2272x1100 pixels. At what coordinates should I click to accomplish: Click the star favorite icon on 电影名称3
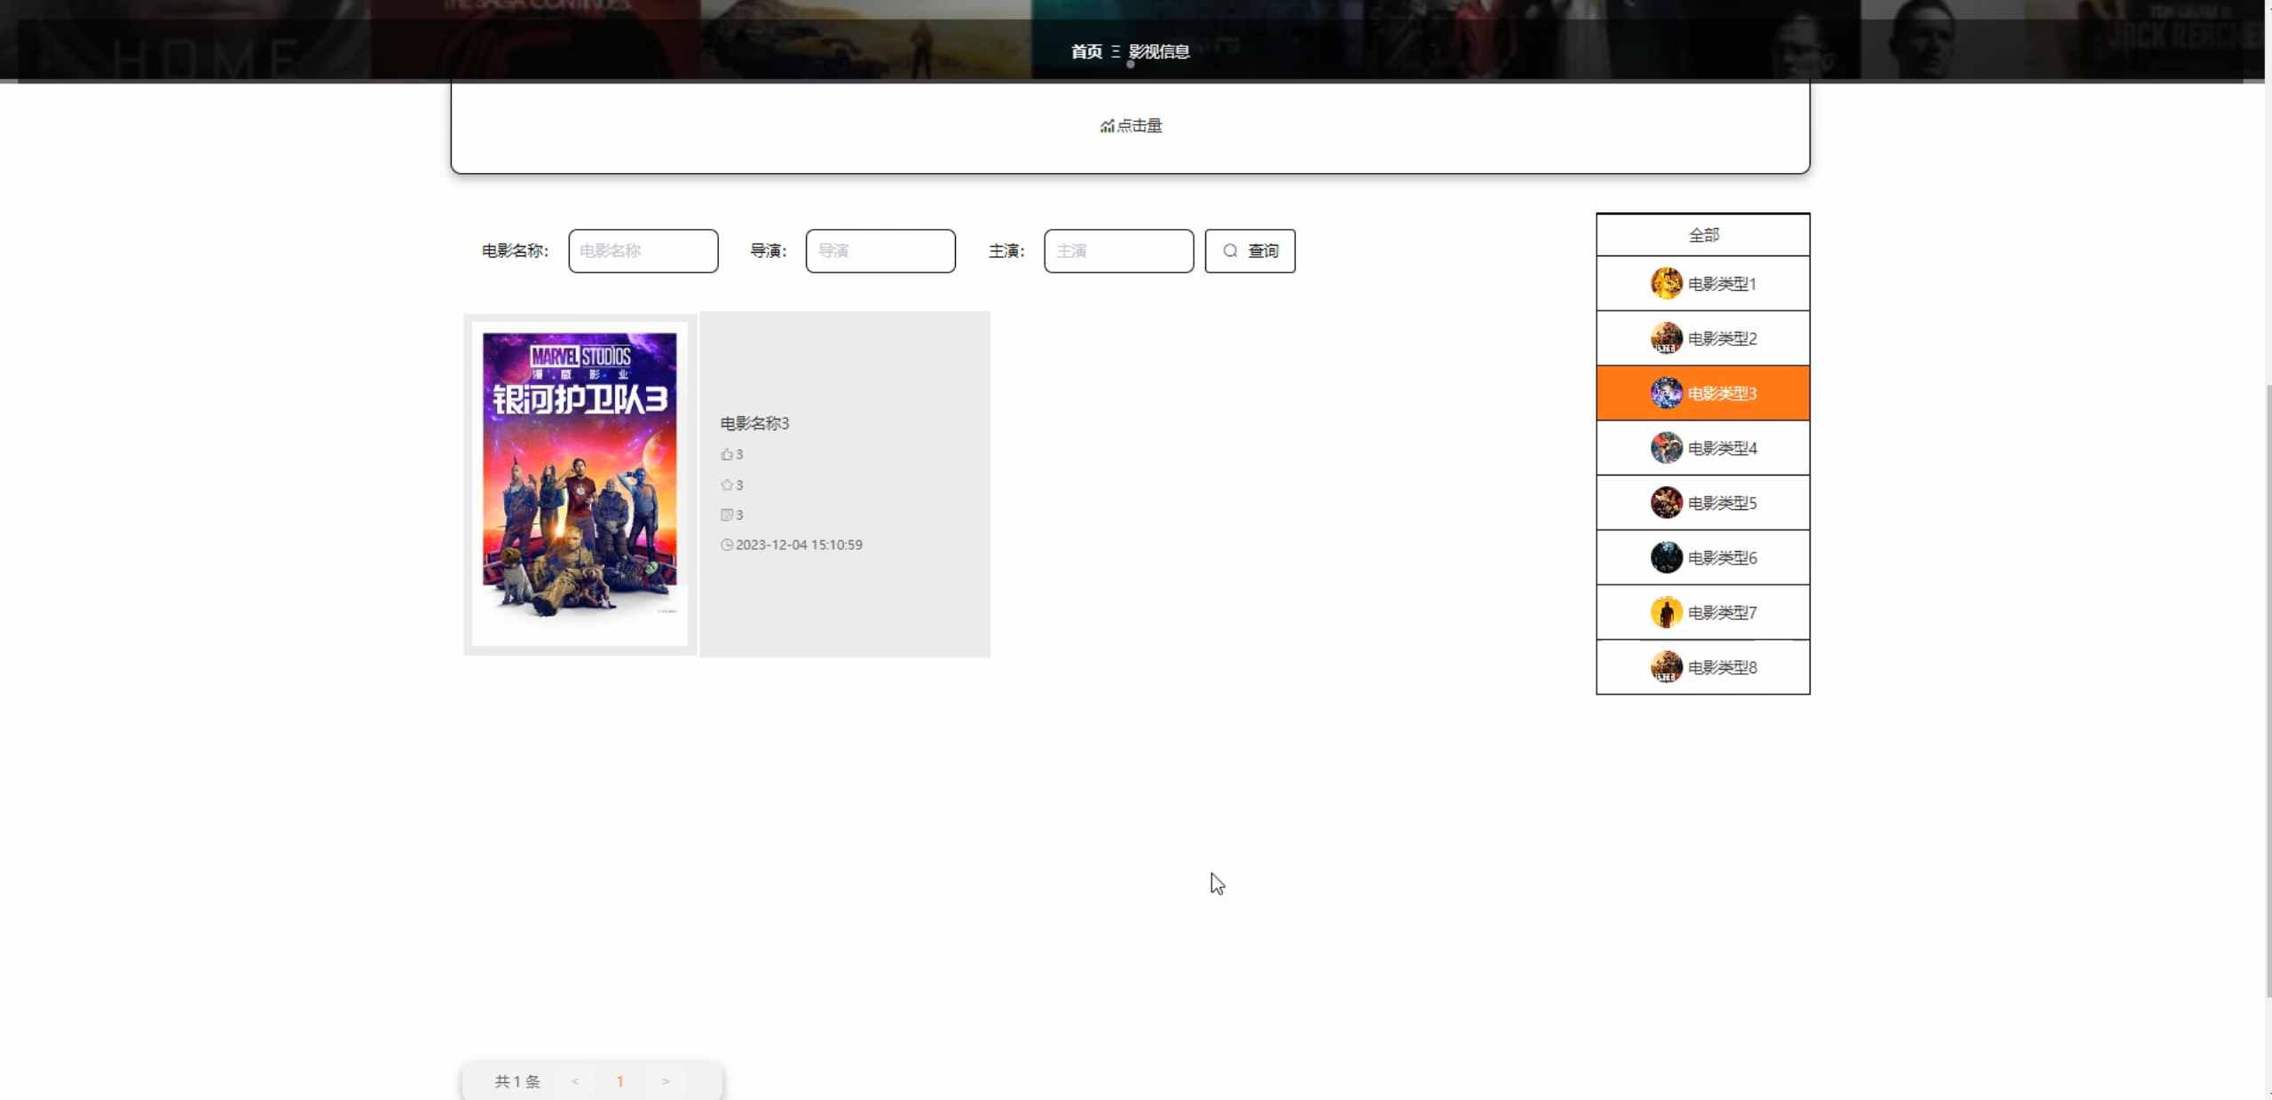coord(727,485)
